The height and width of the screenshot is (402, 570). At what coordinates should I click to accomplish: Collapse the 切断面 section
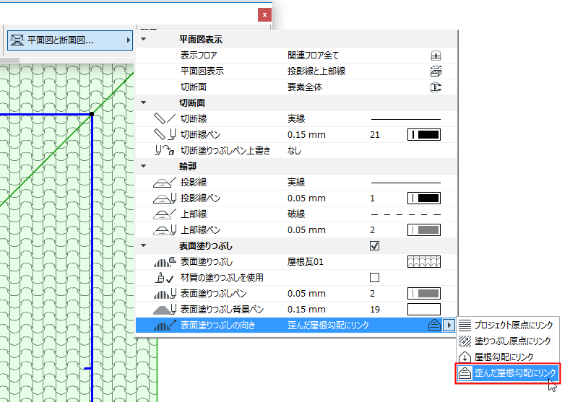[x=144, y=102]
